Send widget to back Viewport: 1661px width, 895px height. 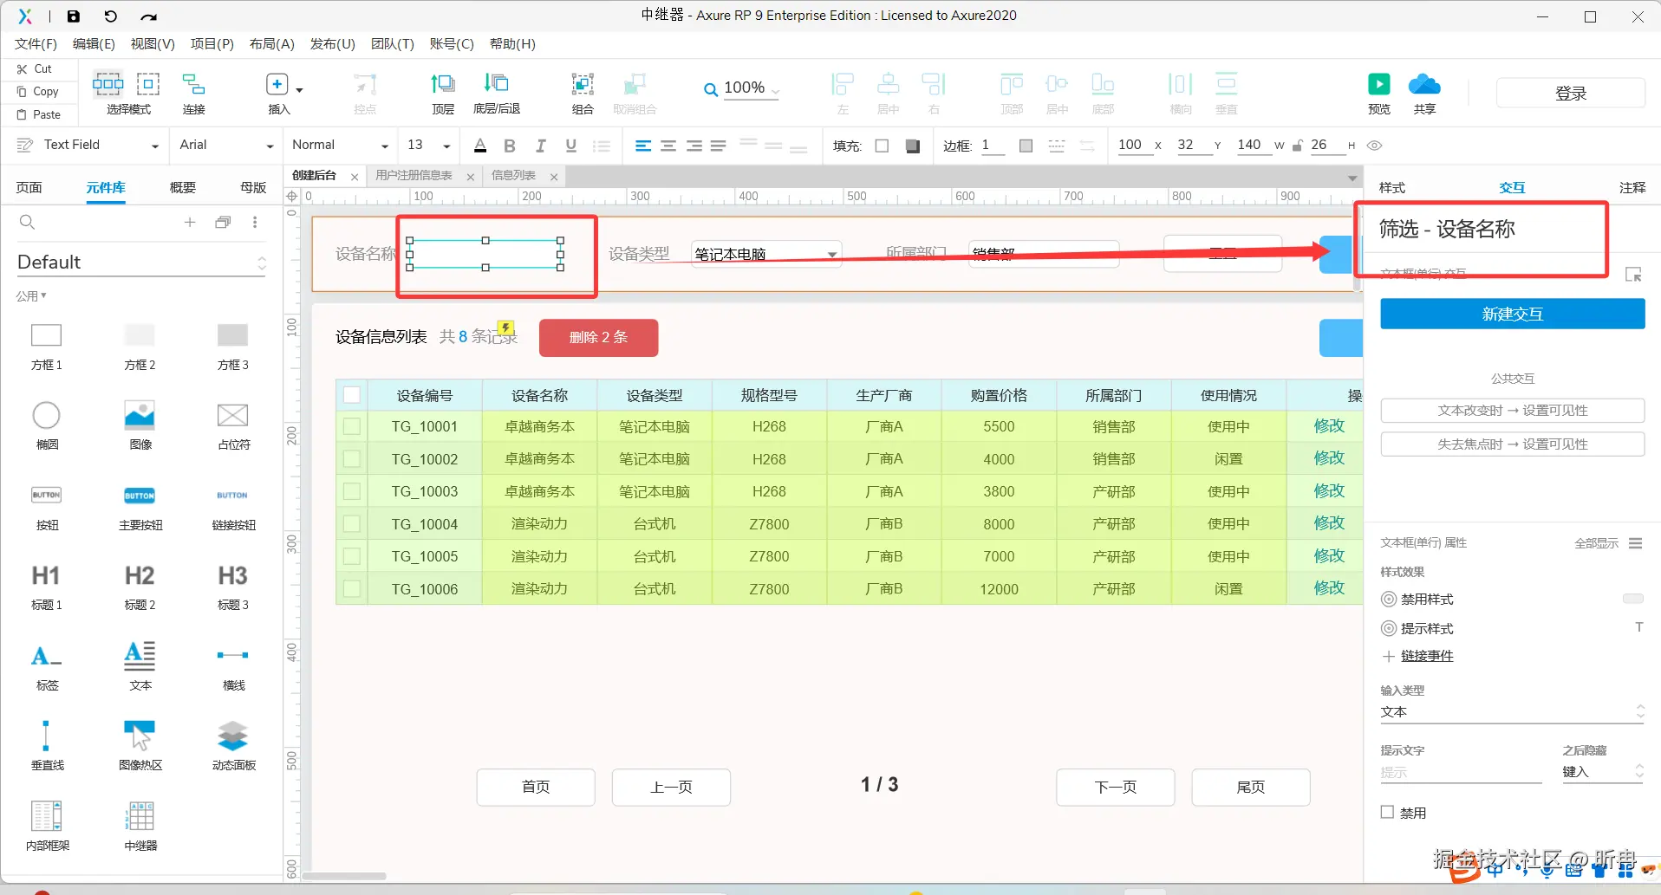[x=497, y=93]
